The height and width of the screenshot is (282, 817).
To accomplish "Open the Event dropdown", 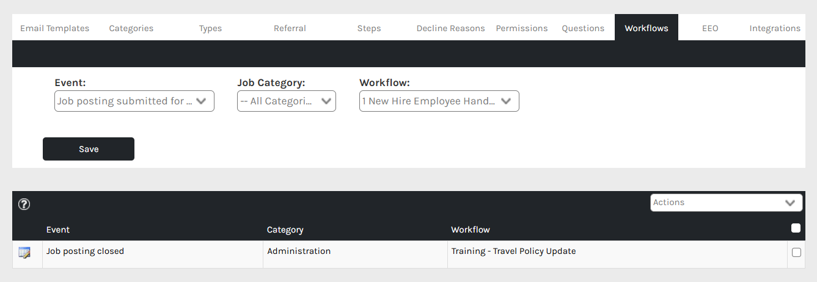I will [x=134, y=101].
